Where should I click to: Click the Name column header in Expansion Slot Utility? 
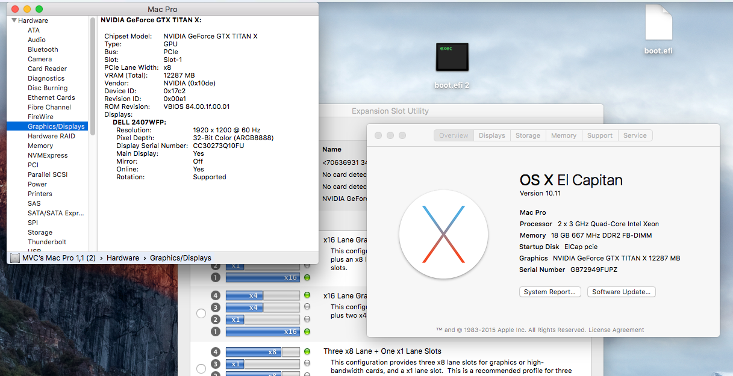point(332,149)
